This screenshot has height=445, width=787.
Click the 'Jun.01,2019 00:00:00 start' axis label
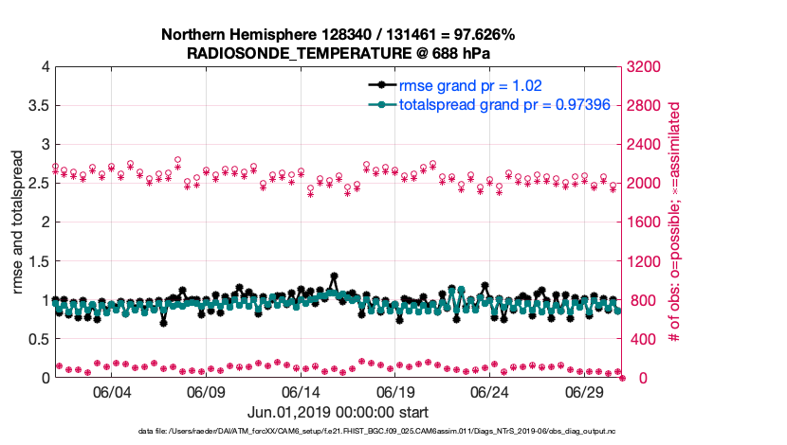[338, 412]
